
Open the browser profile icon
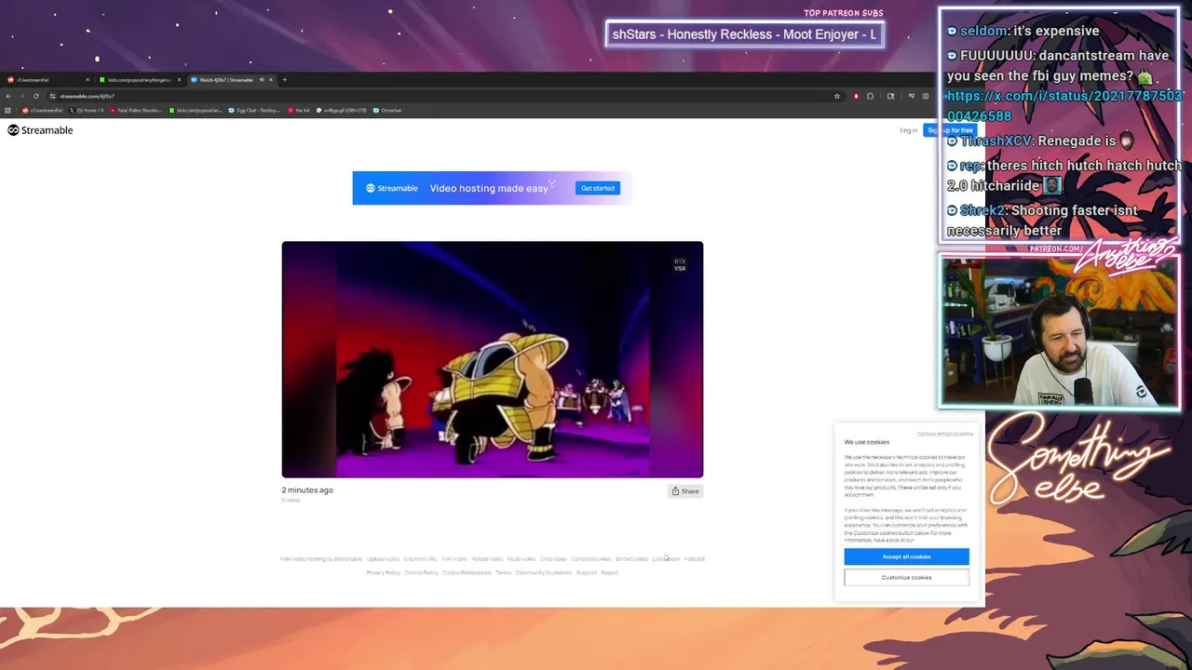point(926,96)
